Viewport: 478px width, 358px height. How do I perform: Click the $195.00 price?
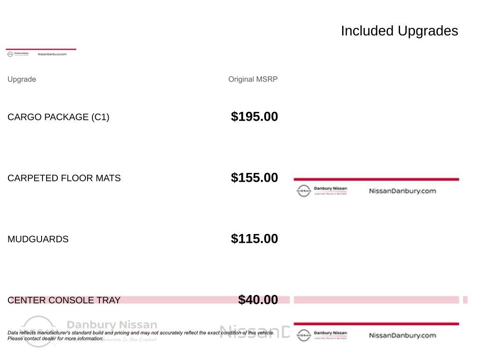tap(254, 117)
